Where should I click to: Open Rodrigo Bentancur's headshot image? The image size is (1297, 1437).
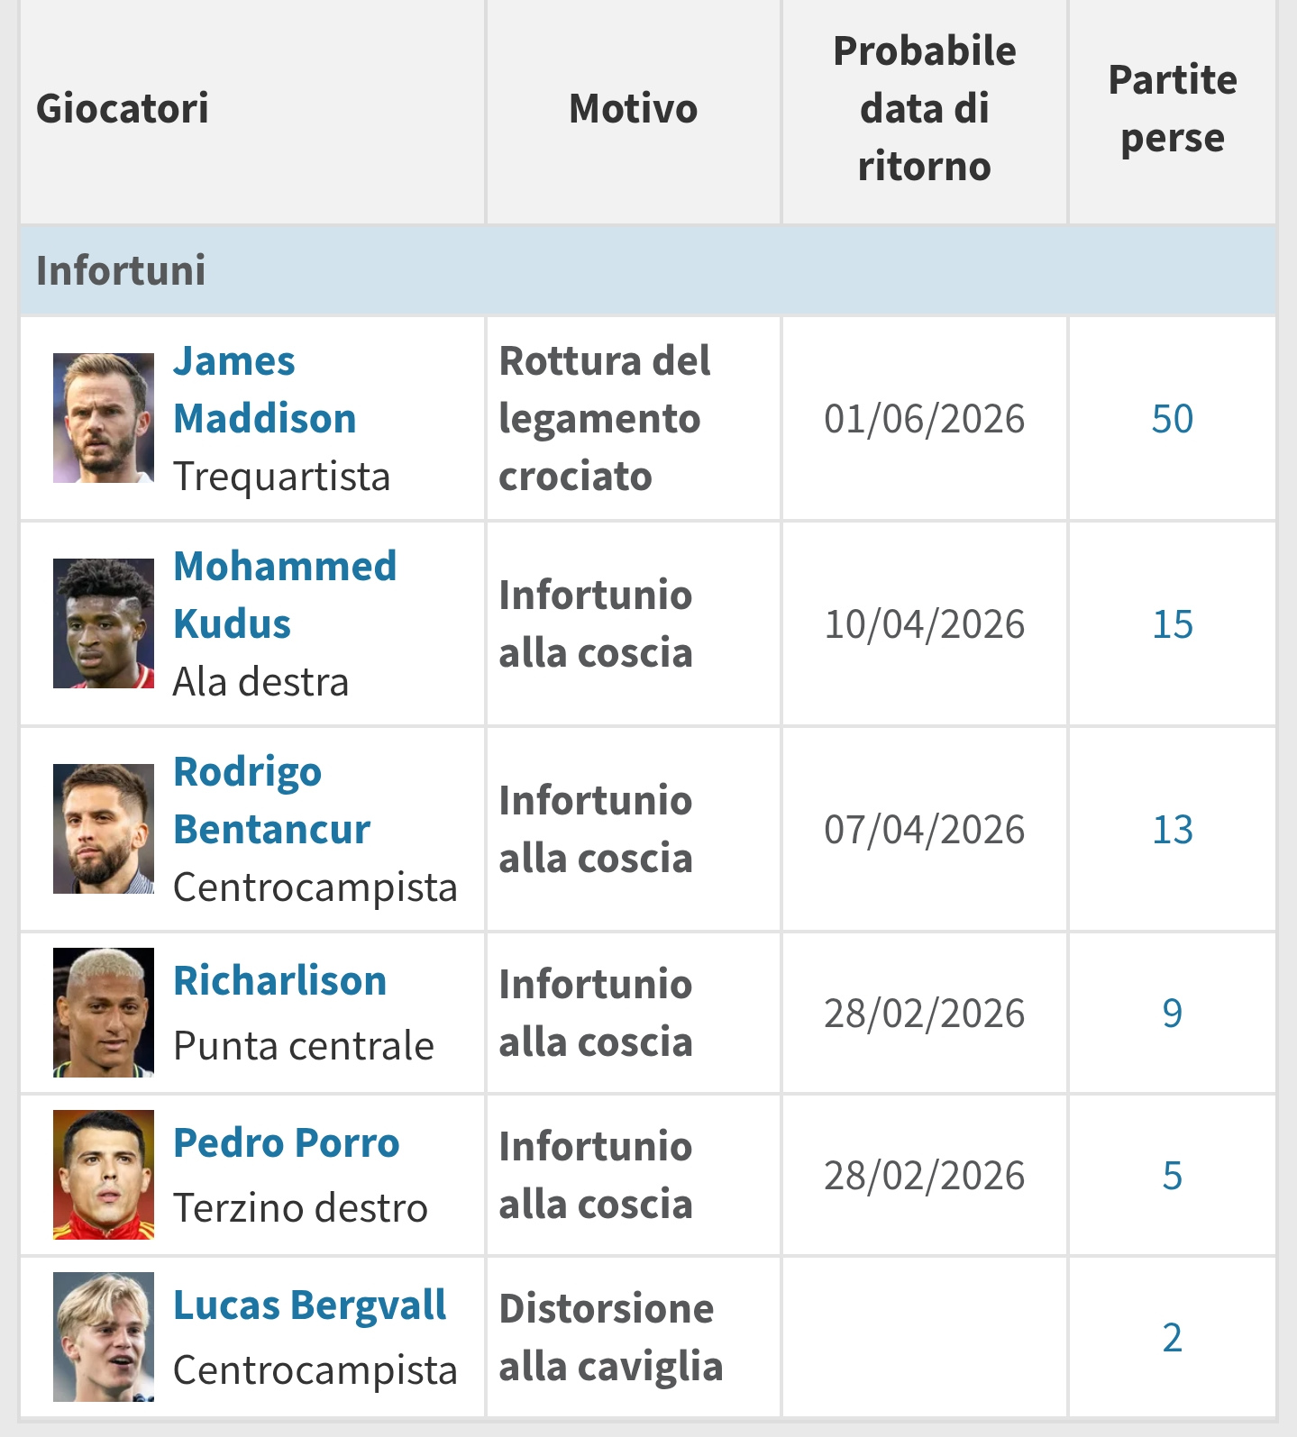pyautogui.click(x=104, y=829)
